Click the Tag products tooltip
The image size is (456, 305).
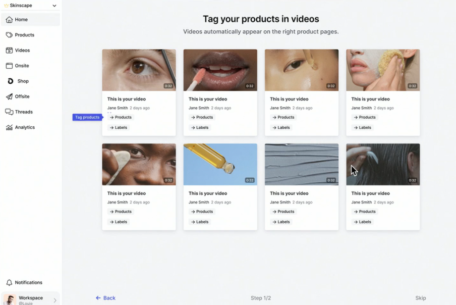86,117
